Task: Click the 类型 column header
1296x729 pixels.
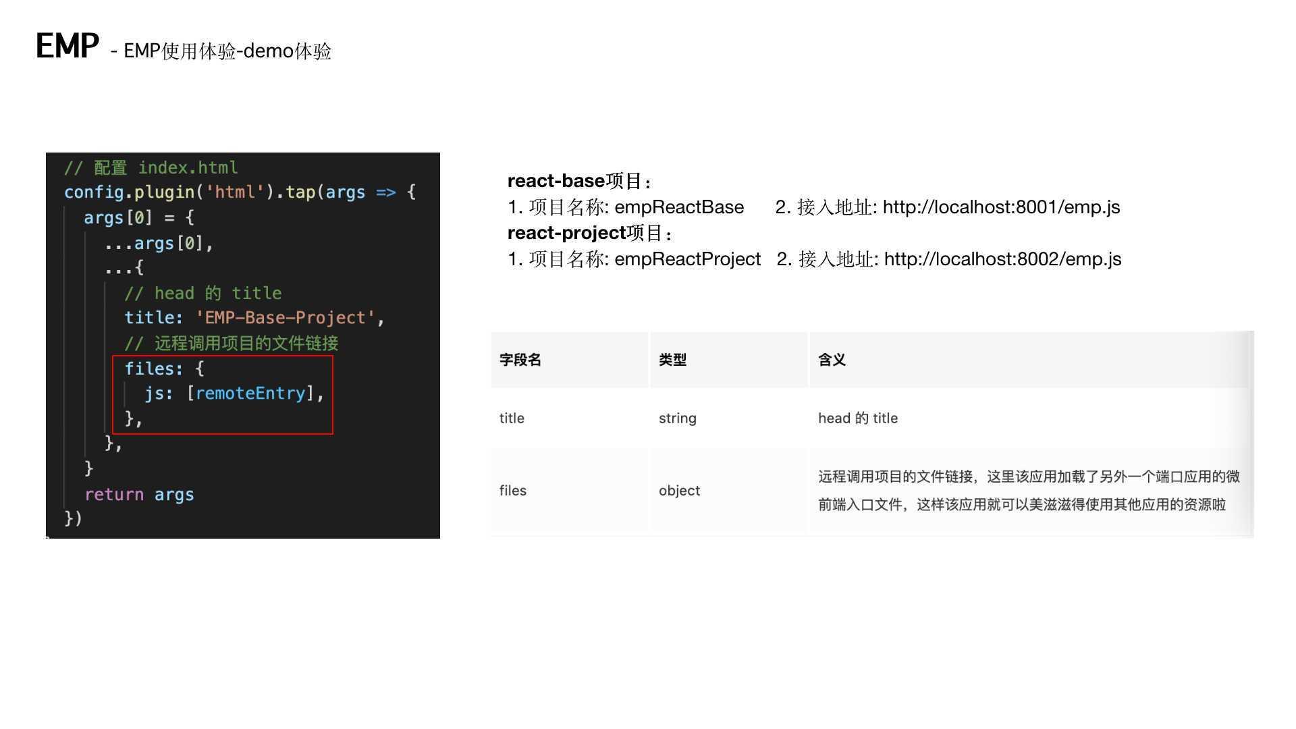Action: 672,360
